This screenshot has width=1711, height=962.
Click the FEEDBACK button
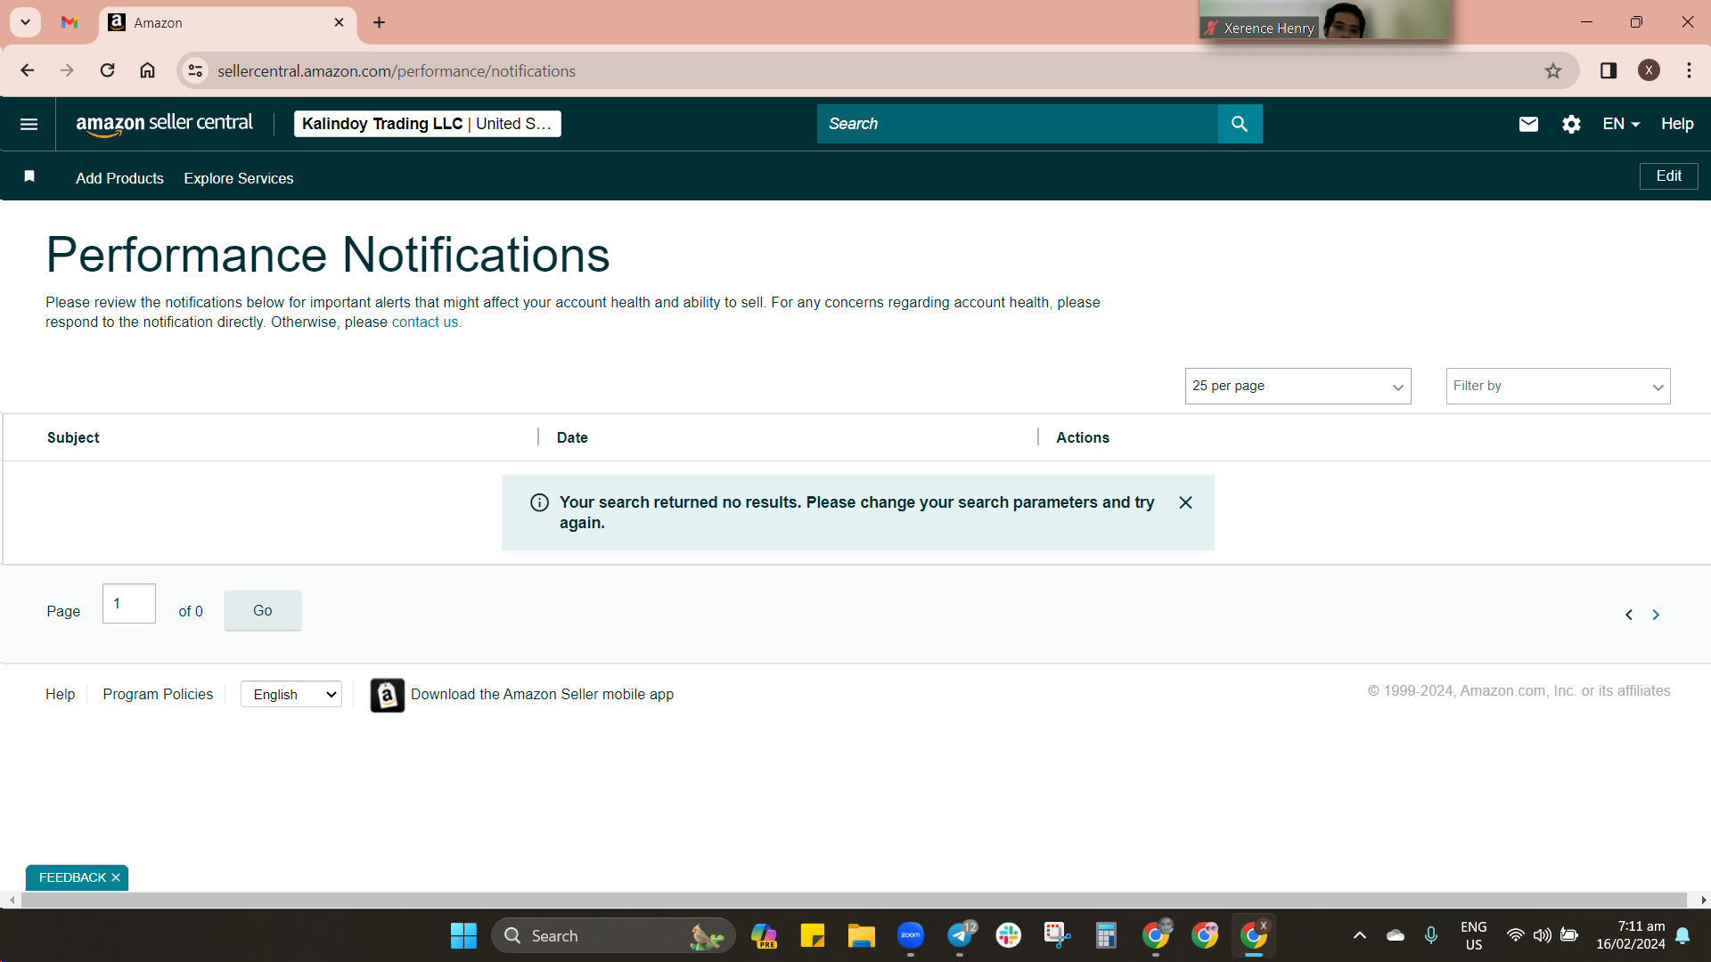click(73, 877)
